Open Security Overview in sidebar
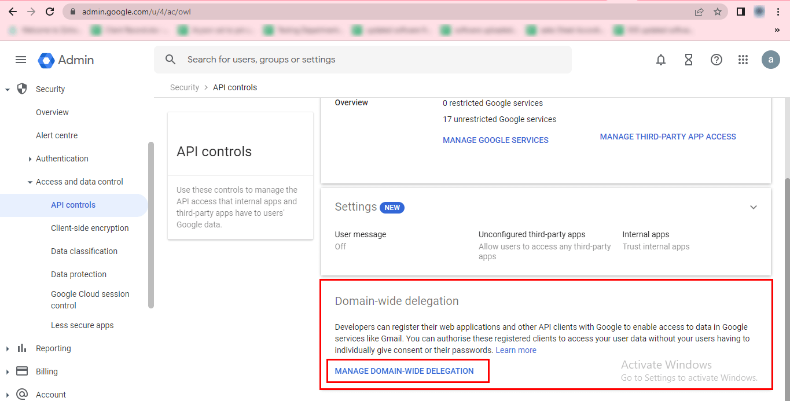This screenshot has width=790, height=401. tap(52, 112)
